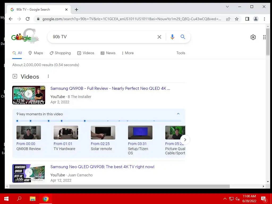The height and width of the screenshot is (204, 272).
Task: Open Chrome profile avatar
Action: point(256,19)
